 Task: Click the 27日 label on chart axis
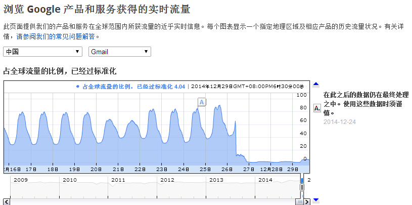point(248,169)
